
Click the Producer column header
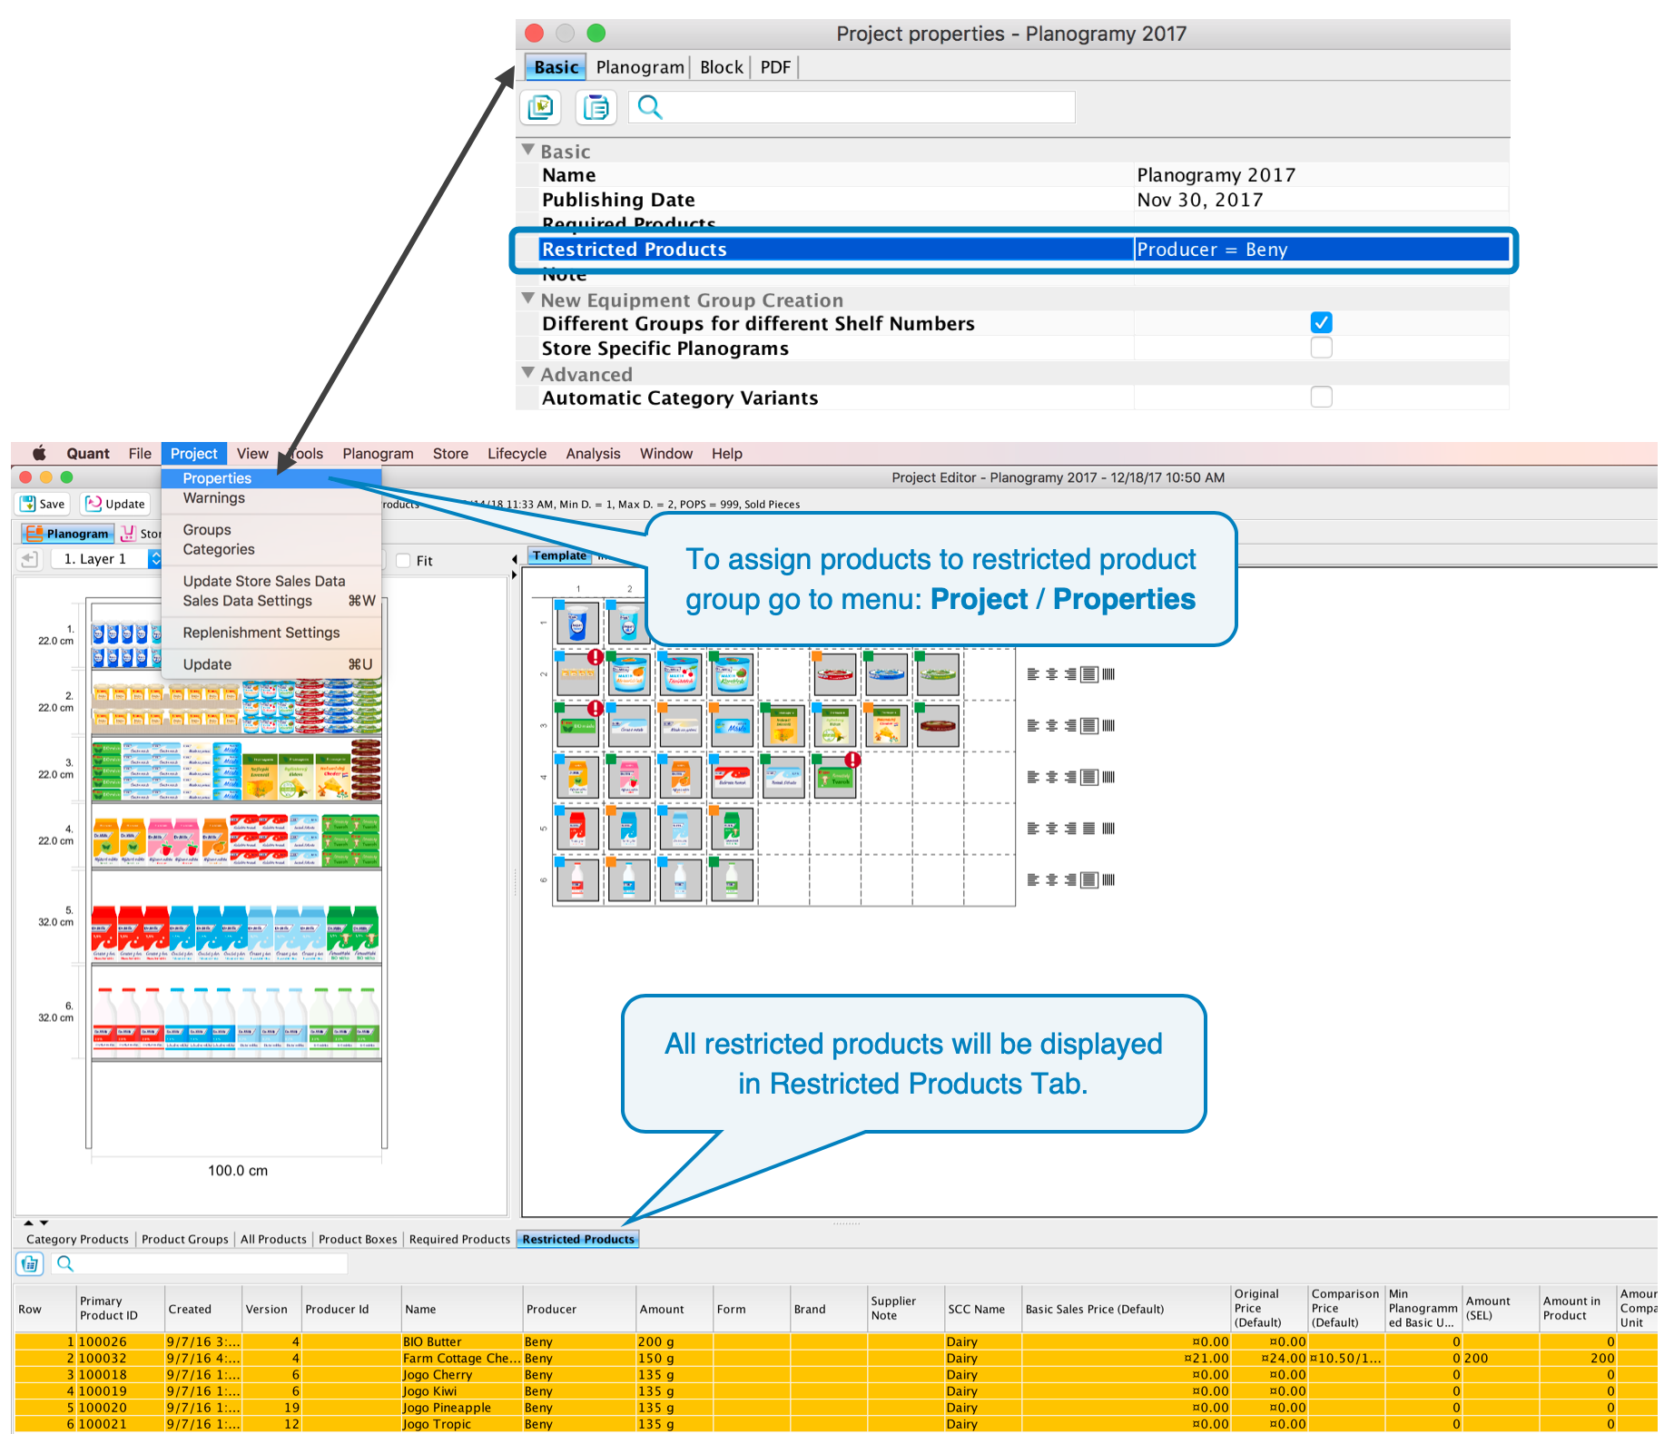pyautogui.click(x=578, y=1309)
